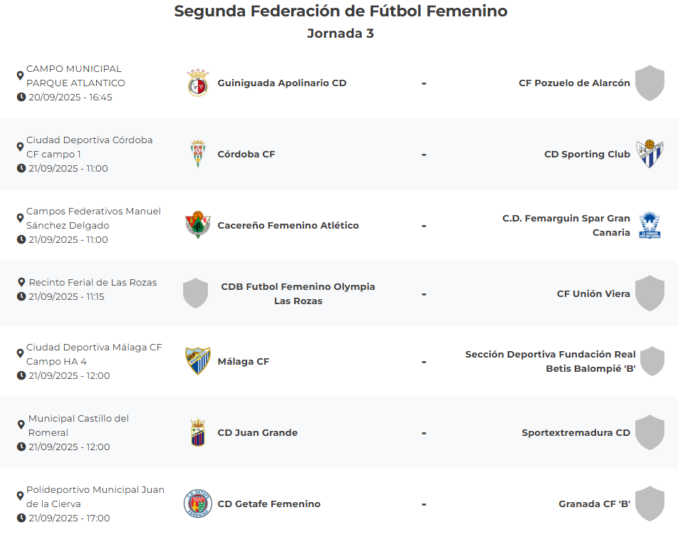Open CF Unión Viera team name
678x547 pixels.
(593, 293)
